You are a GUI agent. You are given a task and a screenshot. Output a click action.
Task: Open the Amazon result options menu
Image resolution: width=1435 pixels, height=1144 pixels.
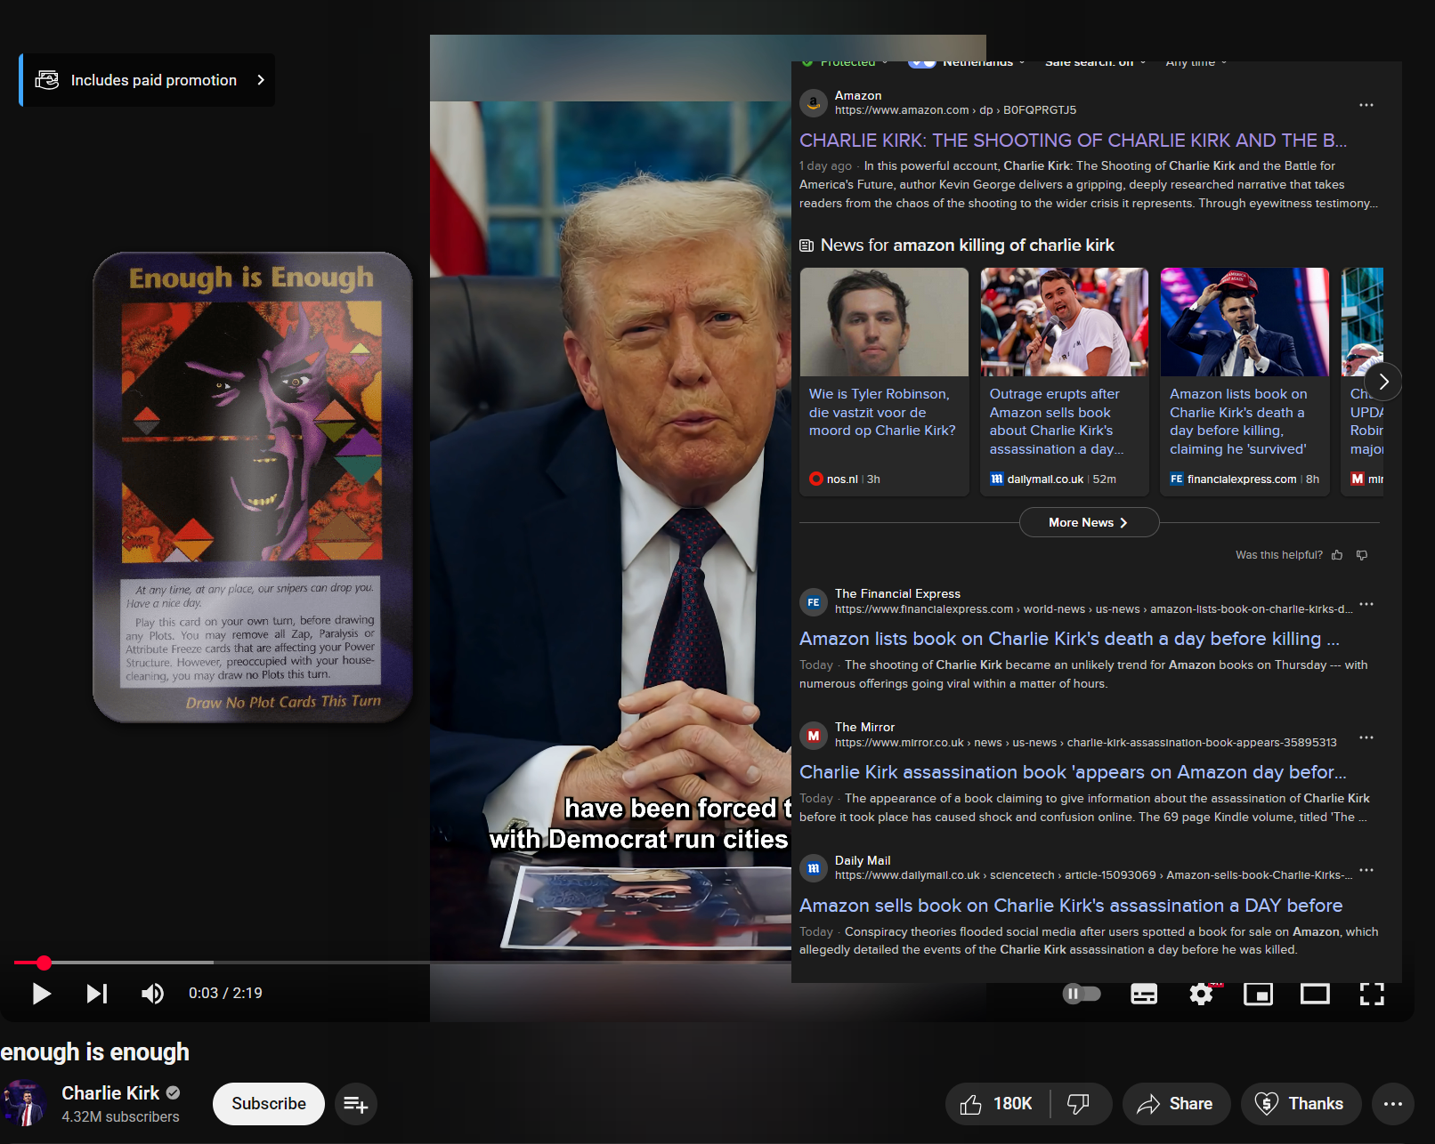(x=1366, y=105)
